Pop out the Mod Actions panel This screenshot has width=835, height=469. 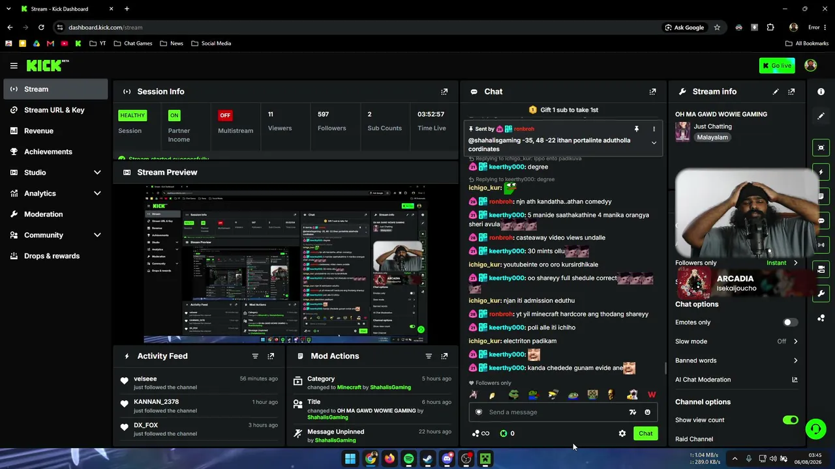[444, 356]
